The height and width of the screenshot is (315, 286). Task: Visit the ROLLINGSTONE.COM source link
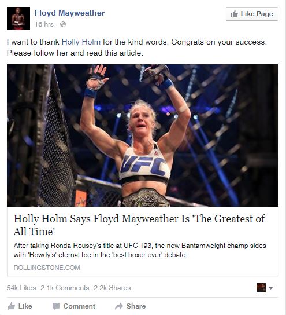[x=47, y=268]
